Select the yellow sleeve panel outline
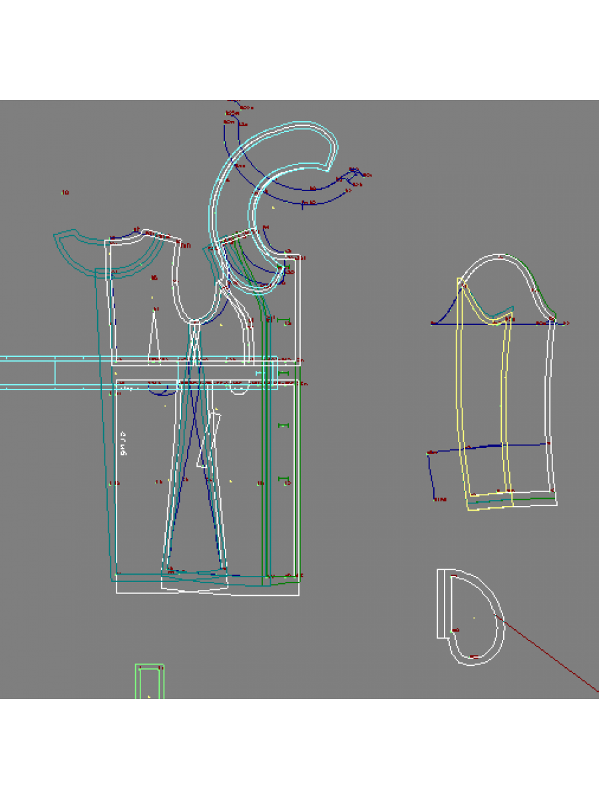The height and width of the screenshot is (799, 599). coord(460,400)
